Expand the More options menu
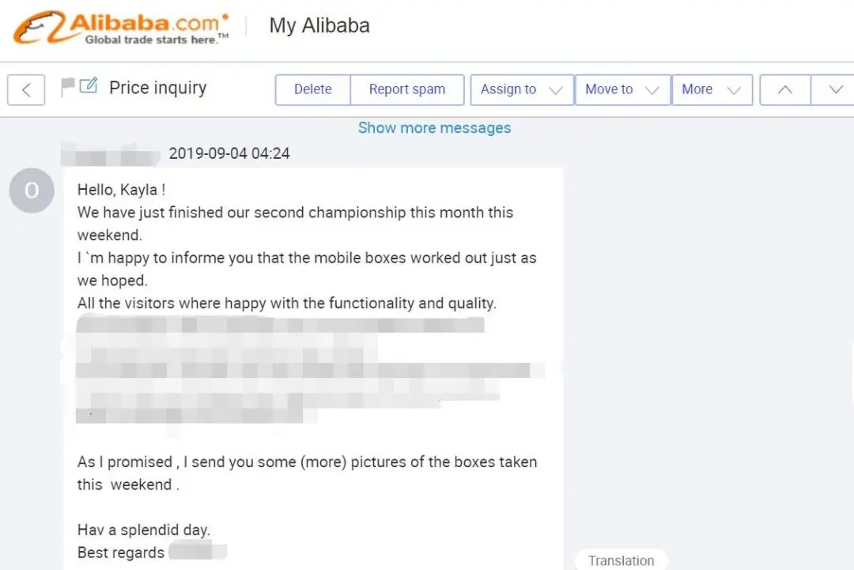This screenshot has width=854, height=570. coord(711,89)
